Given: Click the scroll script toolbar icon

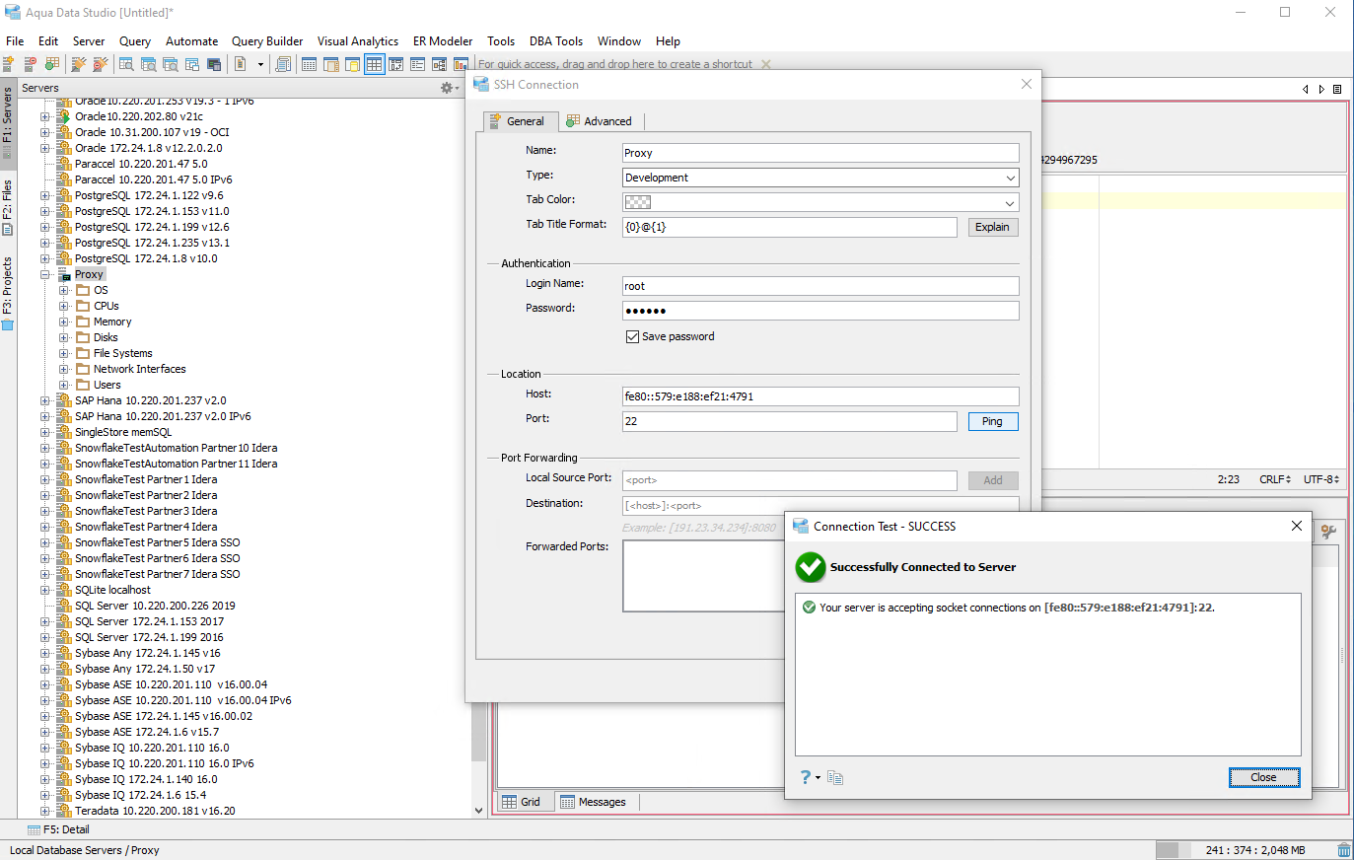Looking at the screenshot, I should (283, 64).
